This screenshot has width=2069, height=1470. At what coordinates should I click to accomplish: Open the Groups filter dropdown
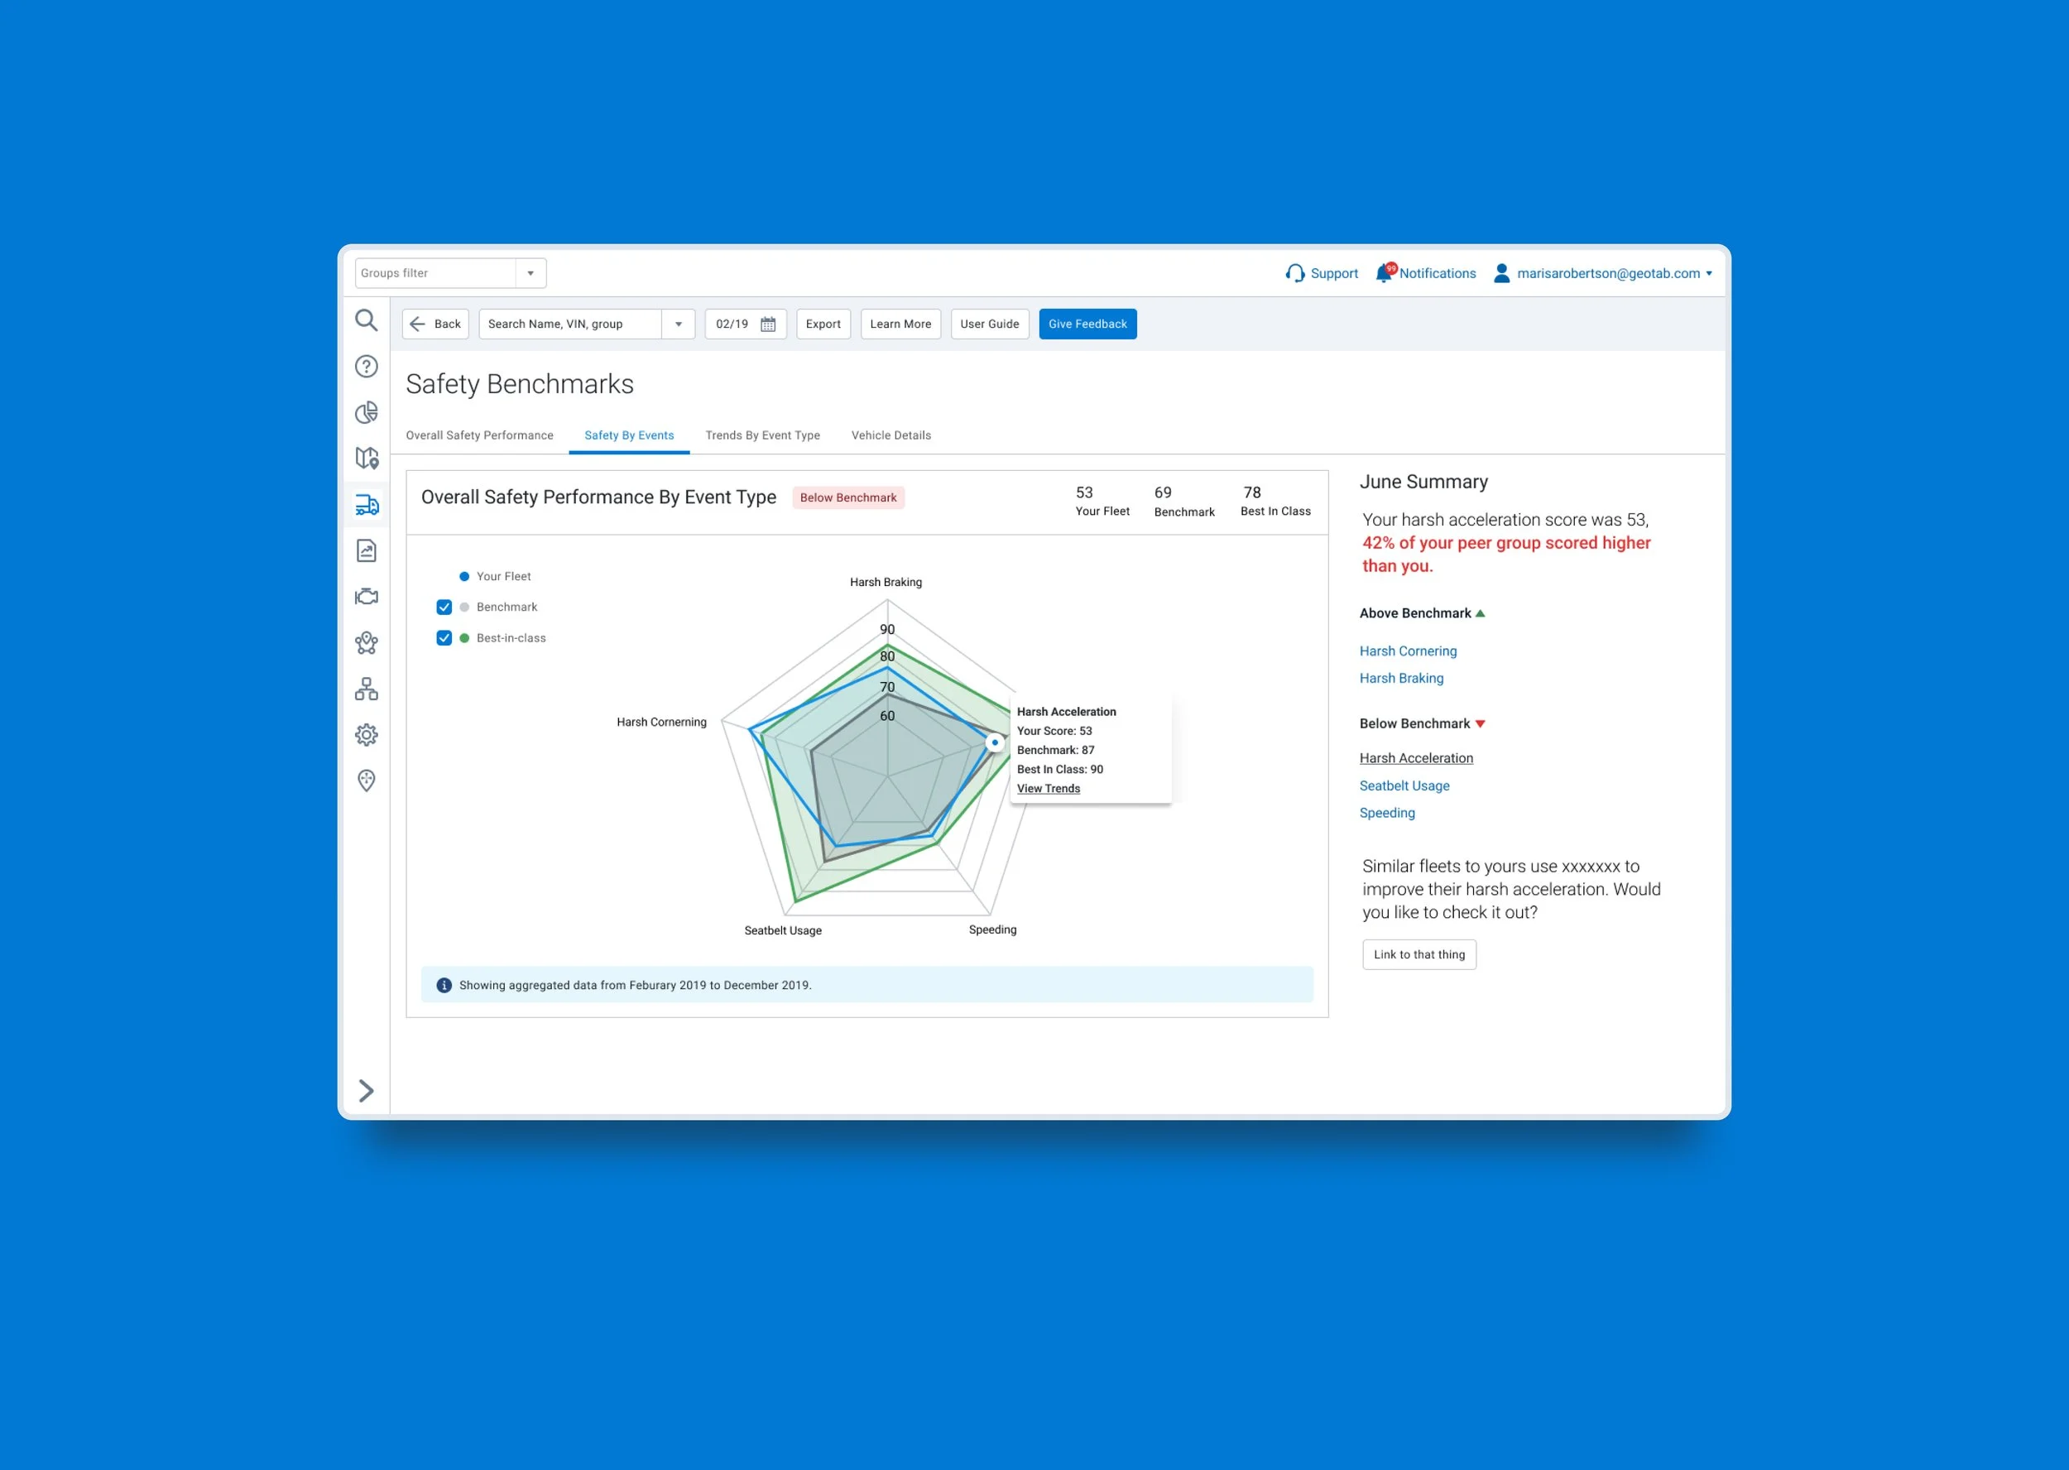coord(530,272)
